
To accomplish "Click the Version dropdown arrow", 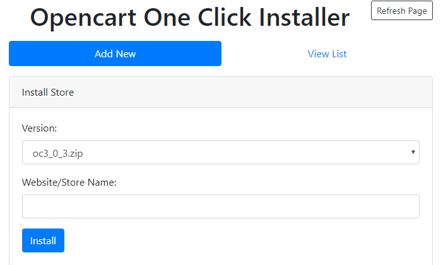I will click(x=413, y=152).
